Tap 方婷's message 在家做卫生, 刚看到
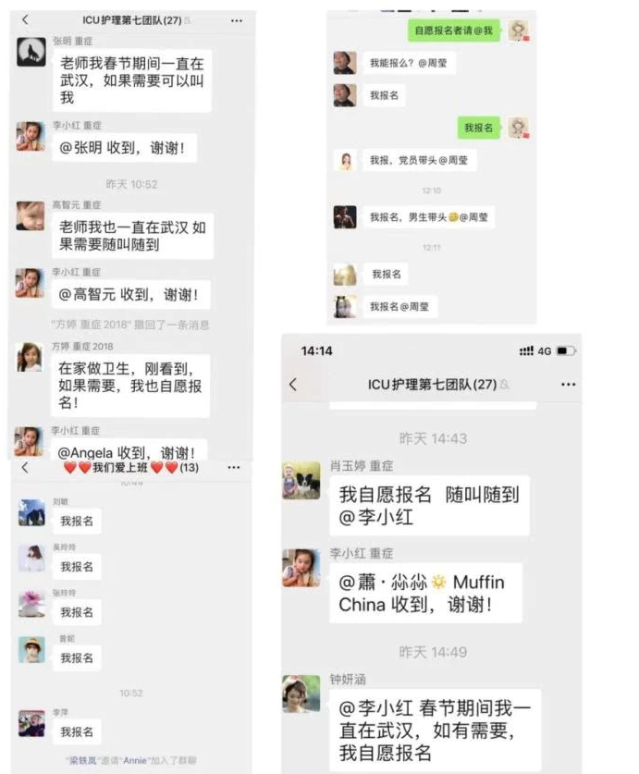Screen dimensions: 639x774 coord(130,386)
